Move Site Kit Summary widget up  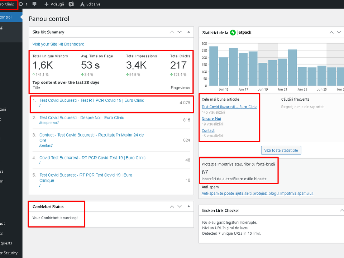(x=172, y=32)
